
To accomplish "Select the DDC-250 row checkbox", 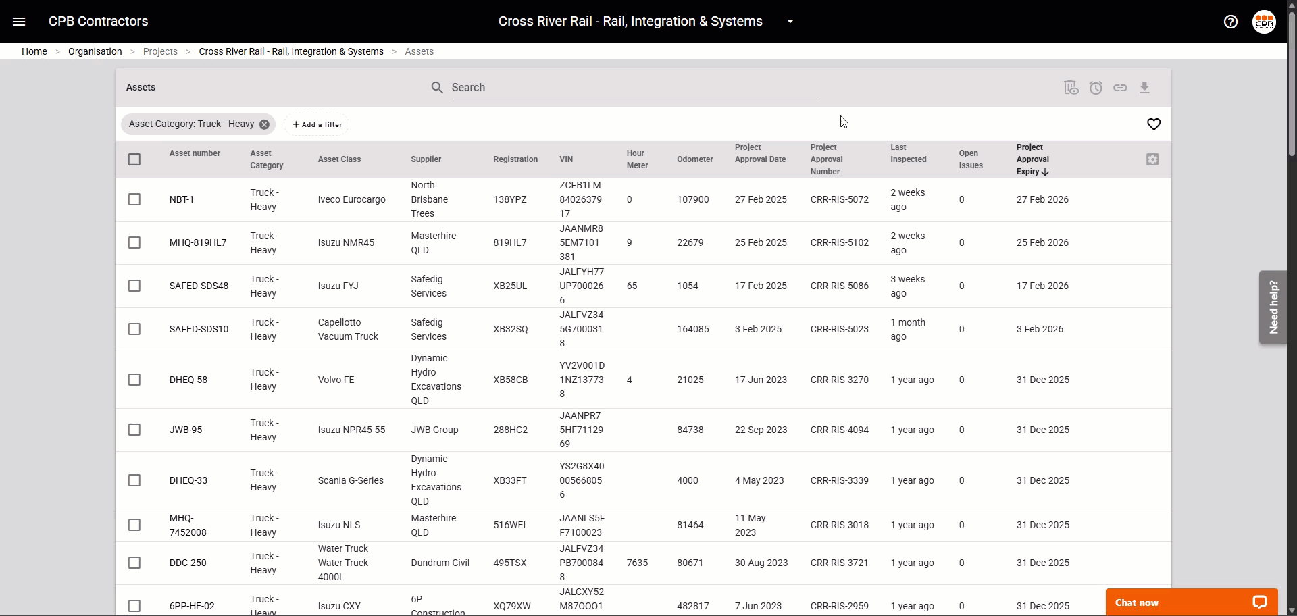I will [x=134, y=563].
